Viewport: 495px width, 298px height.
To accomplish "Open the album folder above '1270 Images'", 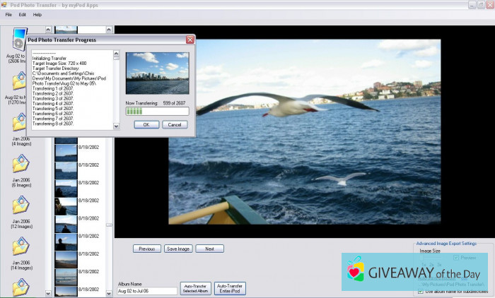I will click(18, 83).
